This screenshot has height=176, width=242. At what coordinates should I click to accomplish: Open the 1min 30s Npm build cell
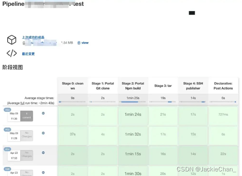click(x=133, y=171)
